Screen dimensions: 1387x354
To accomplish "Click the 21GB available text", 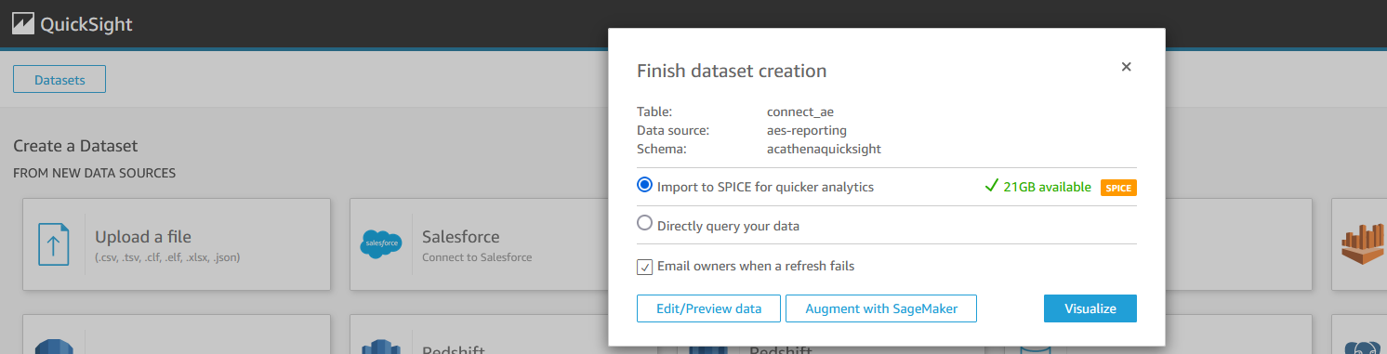I will tap(1048, 187).
